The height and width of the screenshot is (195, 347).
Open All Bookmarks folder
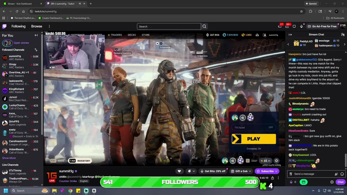point(335,18)
